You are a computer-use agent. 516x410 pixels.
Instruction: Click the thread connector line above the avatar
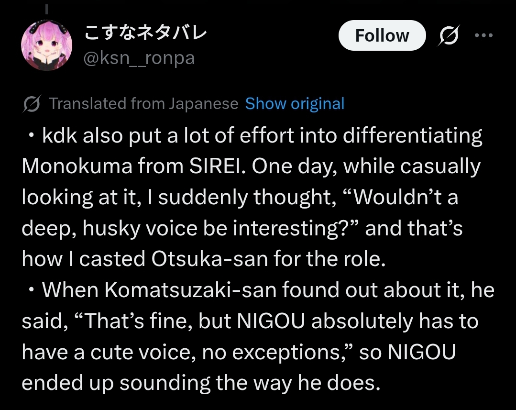pos(47,9)
